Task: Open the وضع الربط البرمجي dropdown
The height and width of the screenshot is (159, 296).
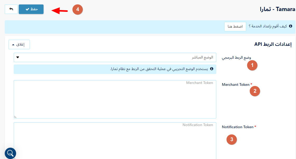Action: point(115,57)
